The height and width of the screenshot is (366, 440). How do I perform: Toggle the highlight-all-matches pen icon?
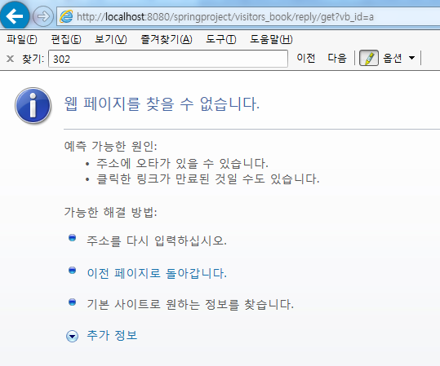[x=369, y=58]
